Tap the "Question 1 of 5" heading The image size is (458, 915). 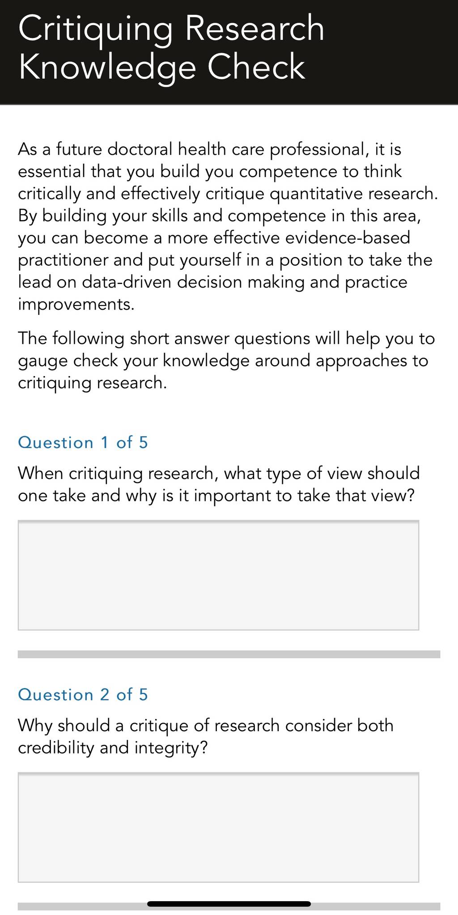click(83, 443)
